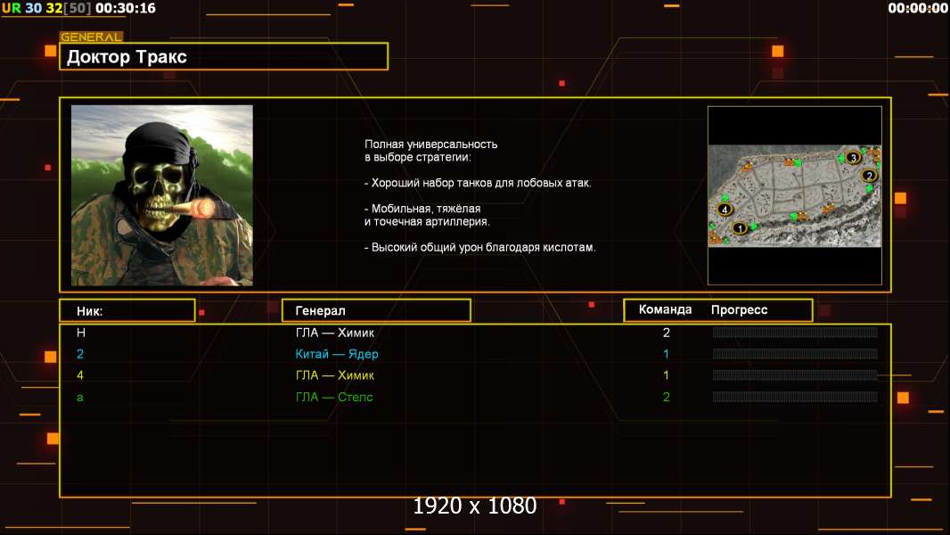The image size is (950, 535).
Task: Click start position 1 marker on minimap
Action: [x=738, y=228]
